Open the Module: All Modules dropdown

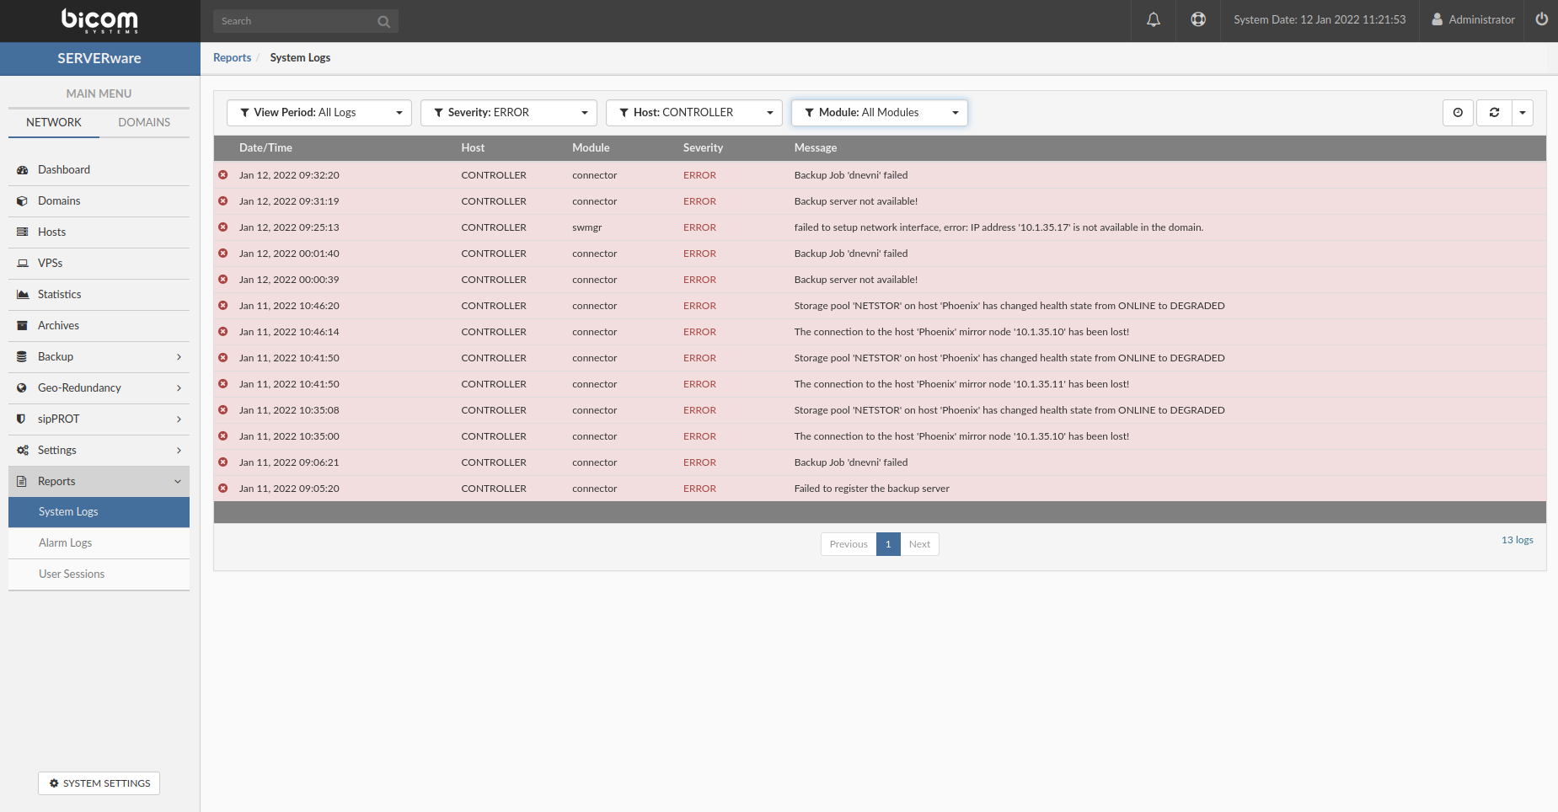pyautogui.click(x=879, y=112)
